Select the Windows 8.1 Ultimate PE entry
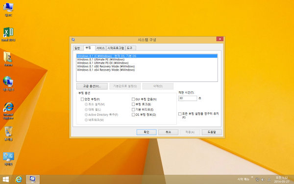This screenshot has width=294, height=184. coord(147,59)
